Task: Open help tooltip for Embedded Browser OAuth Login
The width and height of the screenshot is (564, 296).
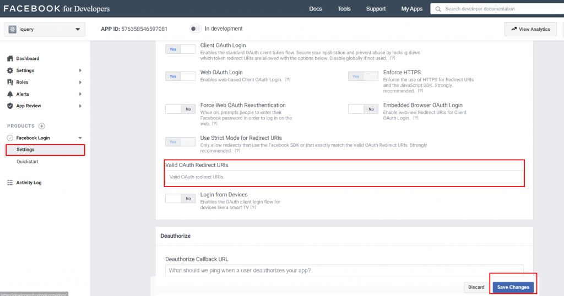Action: (416, 118)
